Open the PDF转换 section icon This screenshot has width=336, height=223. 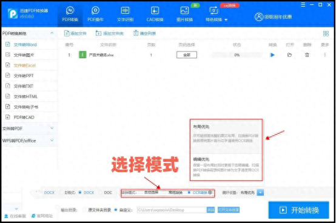70,10
